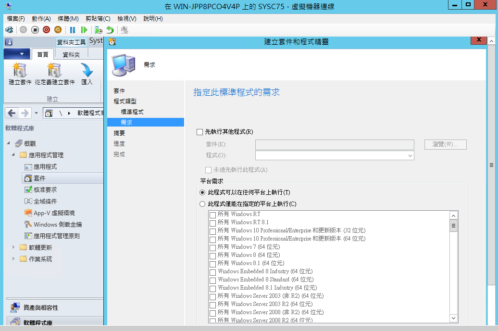Click the green Reset VM icon
This screenshot has width=498, height=331.
(84, 30)
